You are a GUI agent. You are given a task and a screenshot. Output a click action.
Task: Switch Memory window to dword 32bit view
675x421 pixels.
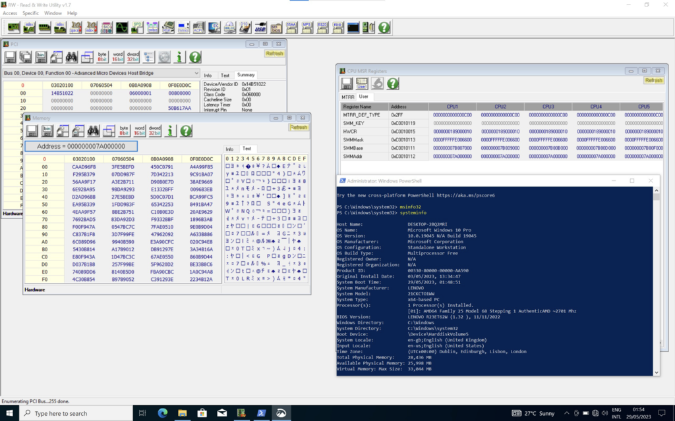pos(154,131)
